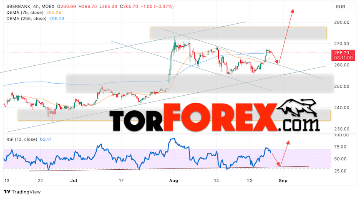Click the 14 date label on time axis
Screen dimensions: 360x198
click(216, 181)
